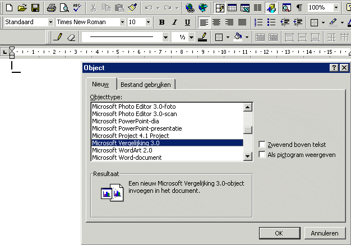Show paragraph marks with pilcrow icon
This screenshot has width=351, height=245.
pos(299,8)
